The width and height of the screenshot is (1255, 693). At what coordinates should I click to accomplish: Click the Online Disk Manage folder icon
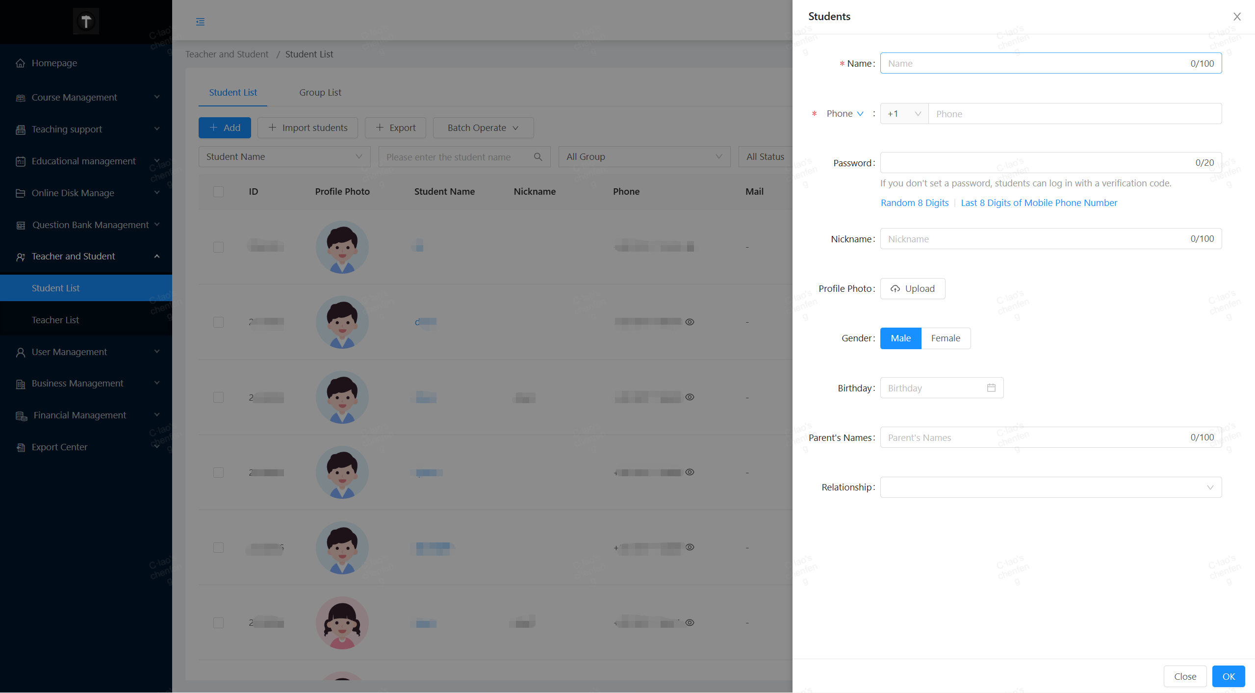[21, 193]
